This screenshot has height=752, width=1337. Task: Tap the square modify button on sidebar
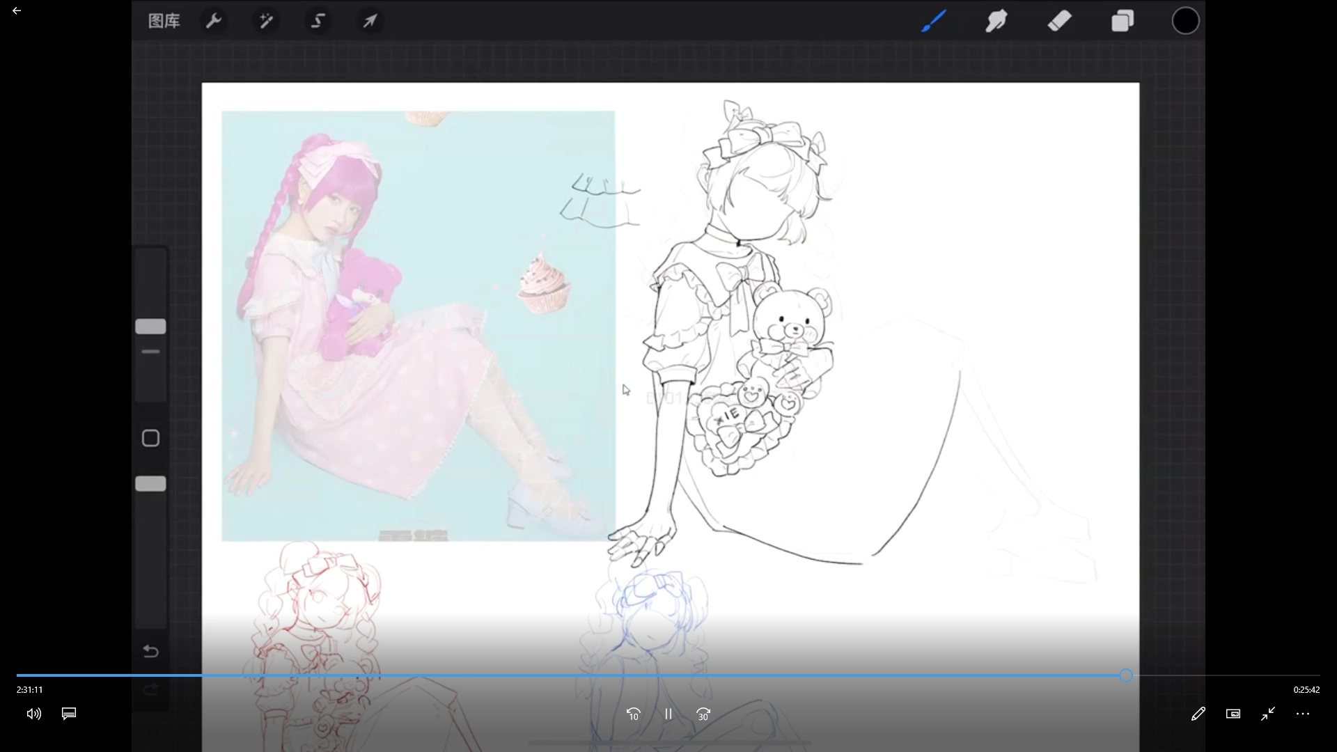point(150,438)
